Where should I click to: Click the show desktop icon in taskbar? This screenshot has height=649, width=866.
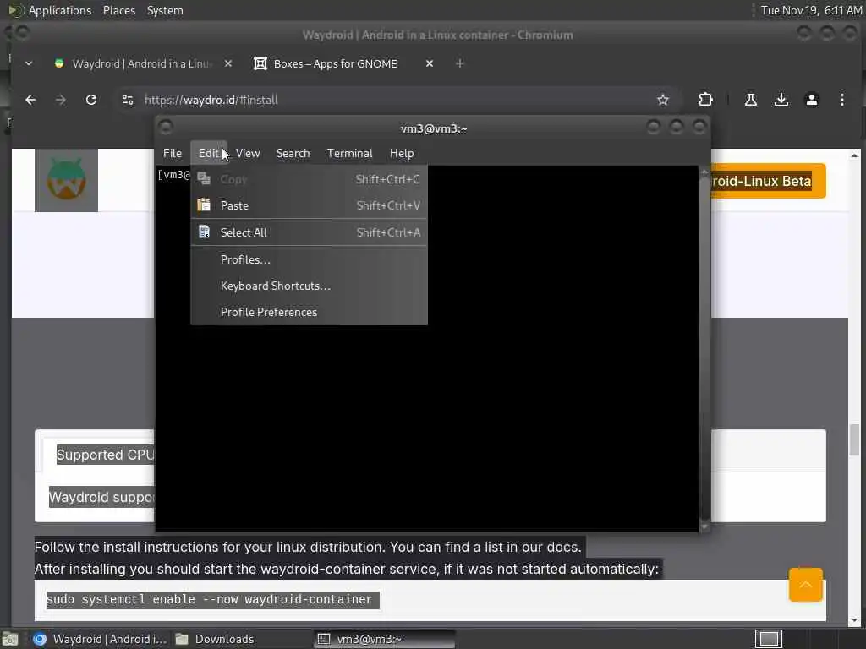tap(10, 639)
